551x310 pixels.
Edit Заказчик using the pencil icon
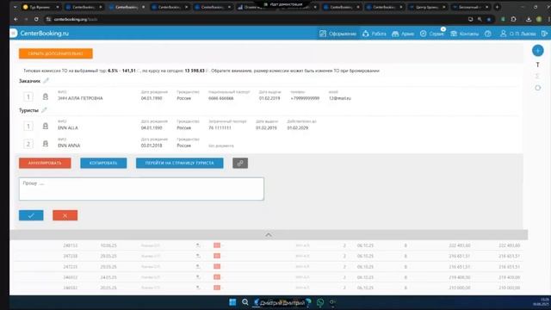pyautogui.click(x=46, y=80)
